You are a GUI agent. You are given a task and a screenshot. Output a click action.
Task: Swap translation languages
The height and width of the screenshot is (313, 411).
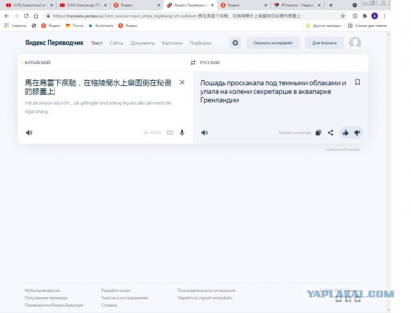[x=193, y=63]
